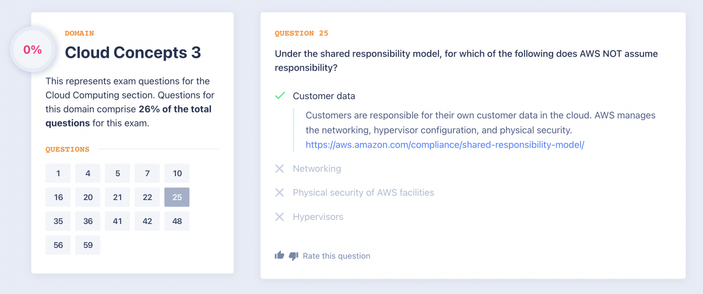This screenshot has height=294, width=703.
Task: Select the highlighted question 25 tile
Action: tap(177, 197)
